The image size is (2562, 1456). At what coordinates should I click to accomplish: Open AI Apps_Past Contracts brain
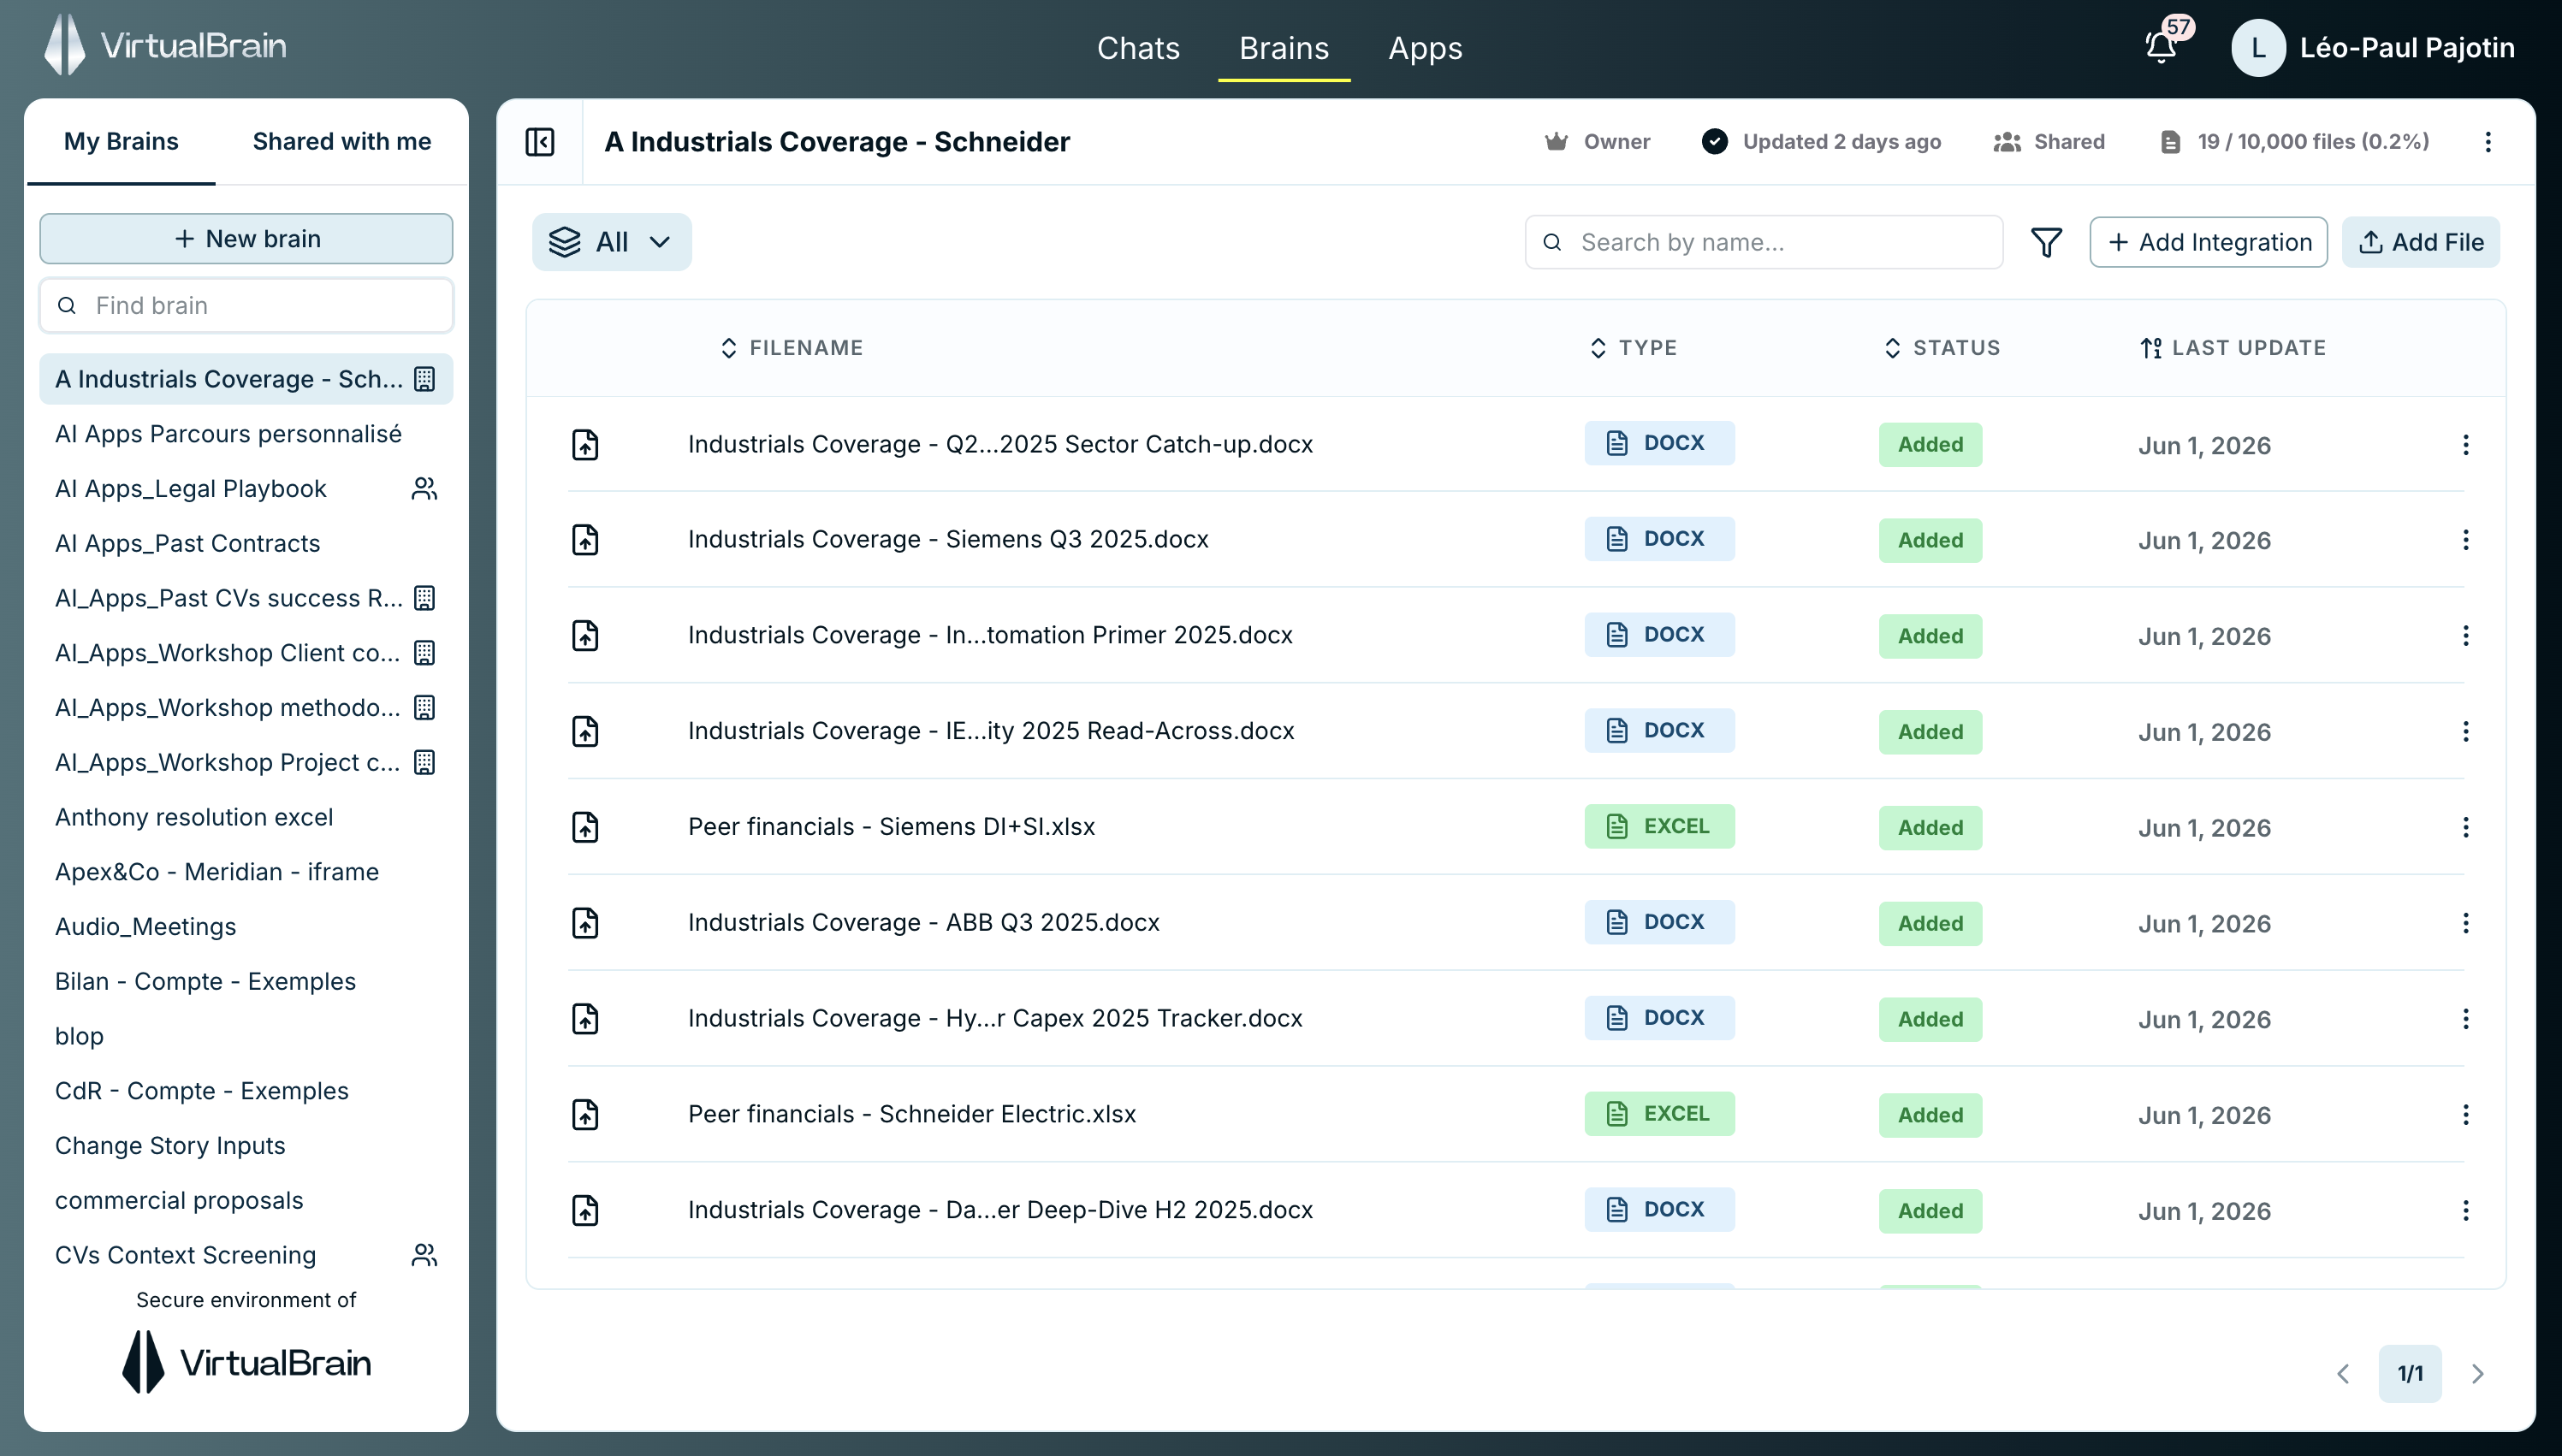(246, 544)
